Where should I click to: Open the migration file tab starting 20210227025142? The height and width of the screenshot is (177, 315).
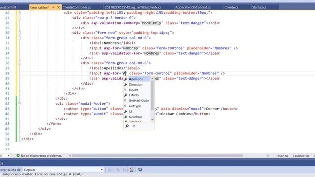(133, 7)
